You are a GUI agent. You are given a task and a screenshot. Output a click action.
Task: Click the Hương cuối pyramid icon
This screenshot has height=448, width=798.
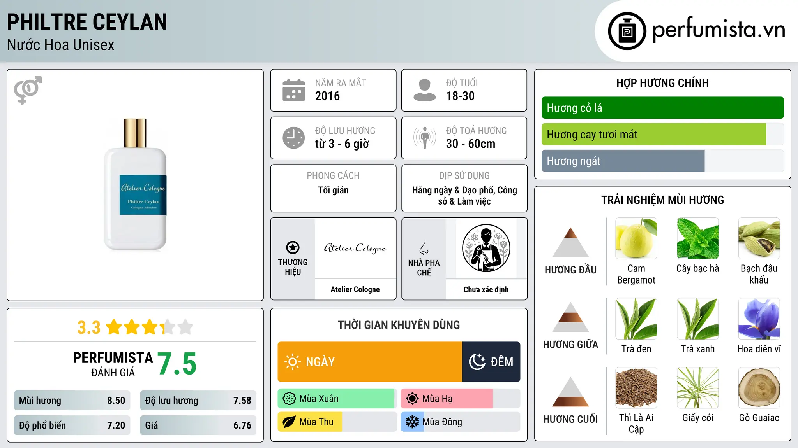[570, 392]
